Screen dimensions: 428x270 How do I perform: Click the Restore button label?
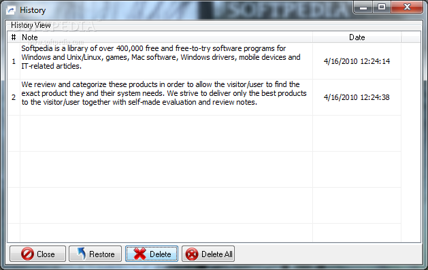pos(102,254)
